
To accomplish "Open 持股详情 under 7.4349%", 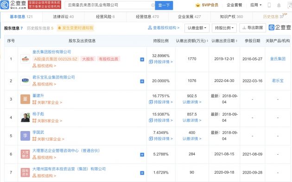I will [161, 138].
